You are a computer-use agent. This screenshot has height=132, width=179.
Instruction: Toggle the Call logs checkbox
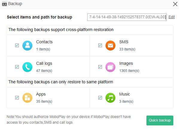pyautogui.click(x=17, y=67)
